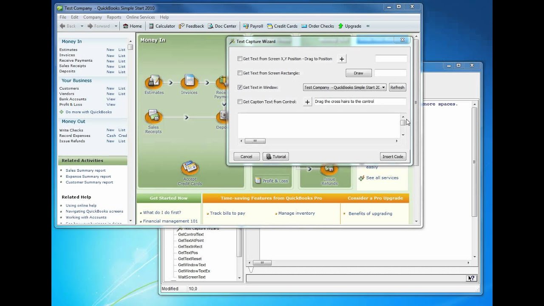
Task: Click Benefits of upgrading link
Action: pos(370,213)
